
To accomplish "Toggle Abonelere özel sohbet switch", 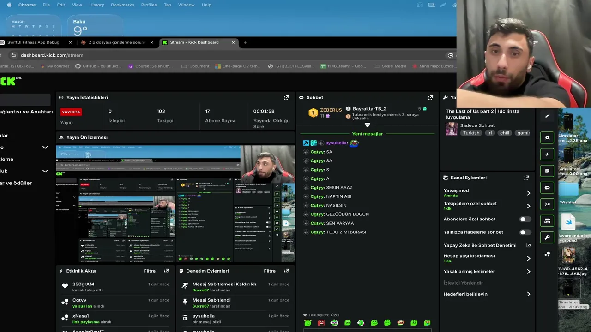I will tap(525, 219).
